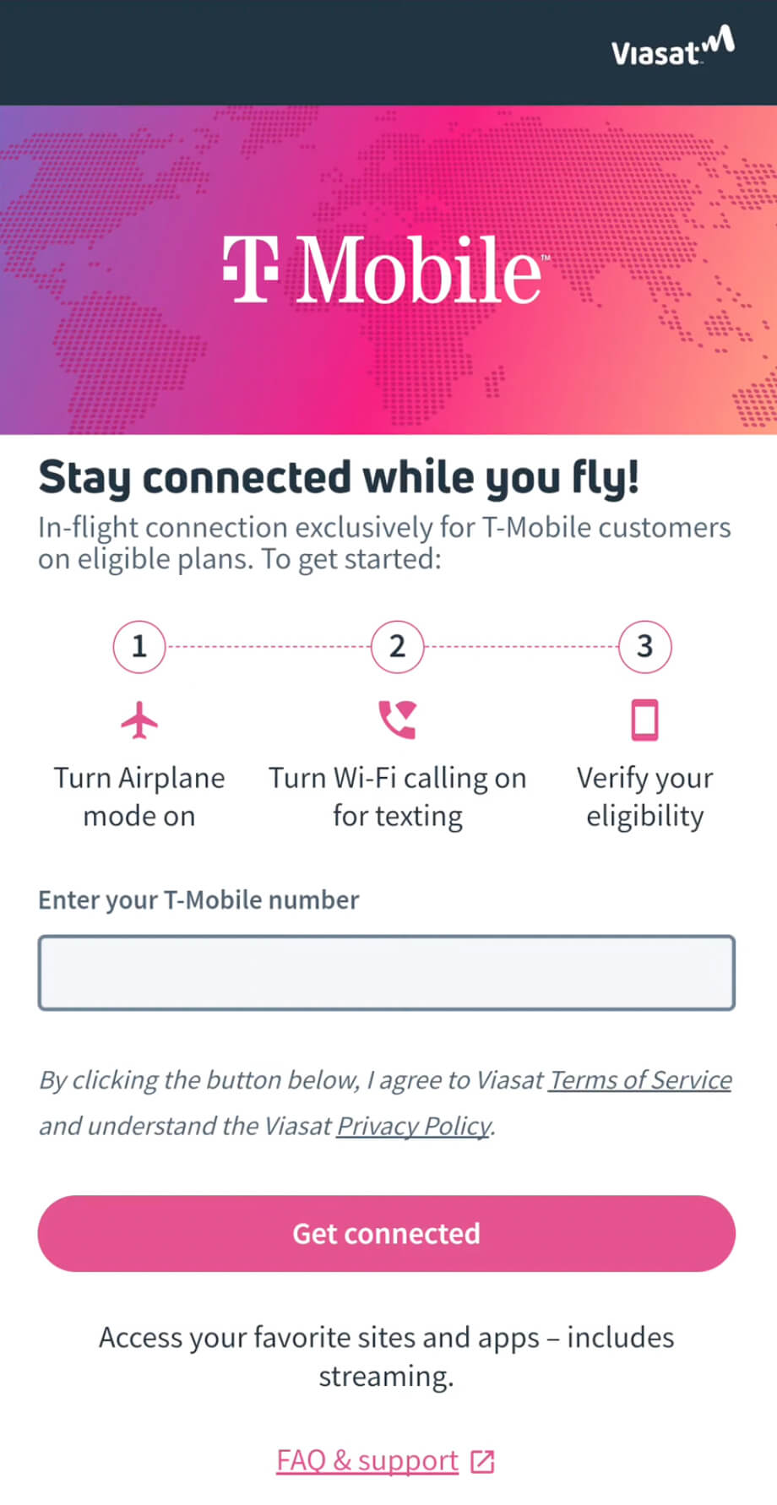This screenshot has width=777, height=1505.
Task: Select the step 2 circle
Action: [397, 647]
